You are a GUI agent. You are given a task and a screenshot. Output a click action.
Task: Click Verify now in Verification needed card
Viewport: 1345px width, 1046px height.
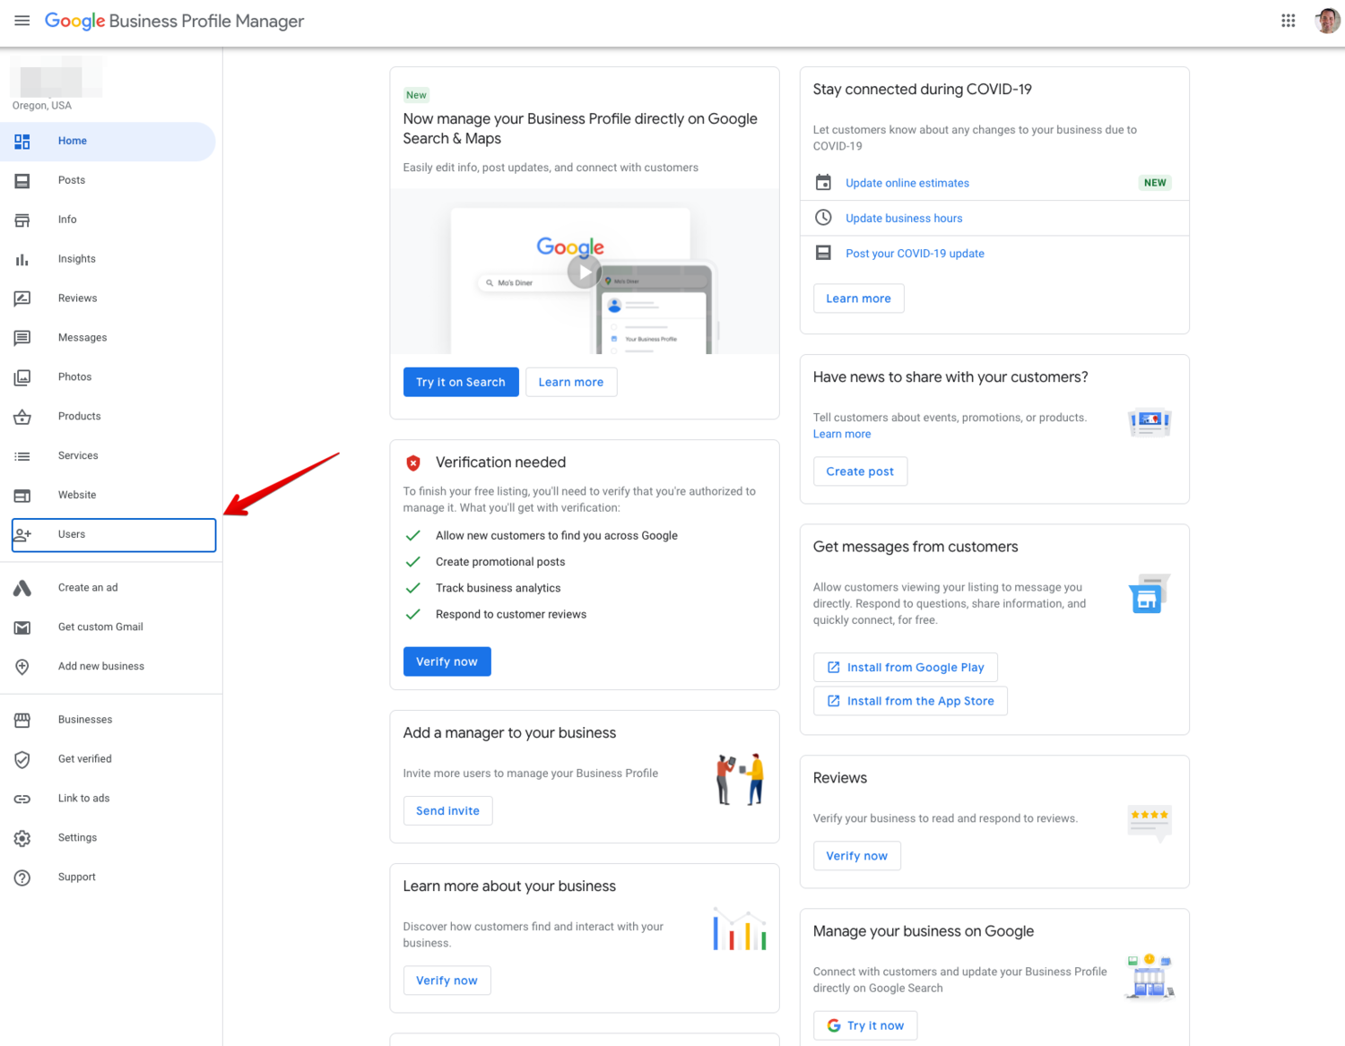pyautogui.click(x=447, y=661)
